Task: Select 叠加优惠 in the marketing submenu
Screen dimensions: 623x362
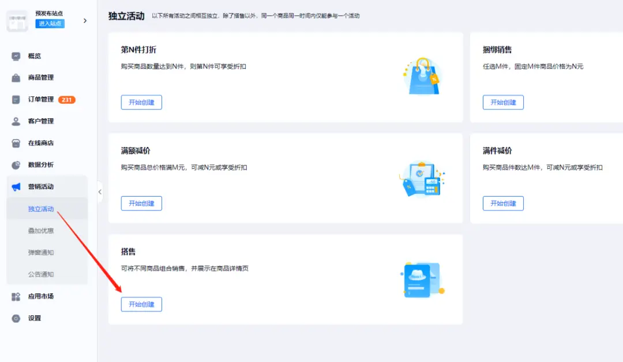Action: click(41, 231)
